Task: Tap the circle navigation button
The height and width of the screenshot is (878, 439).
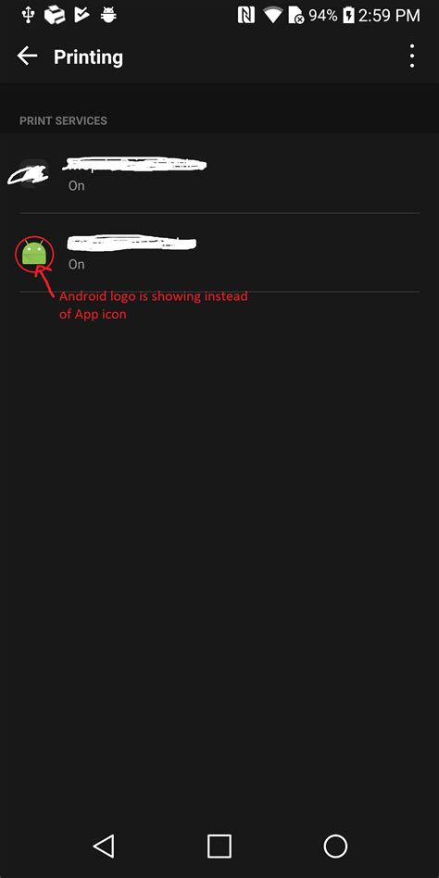Action: 335,847
